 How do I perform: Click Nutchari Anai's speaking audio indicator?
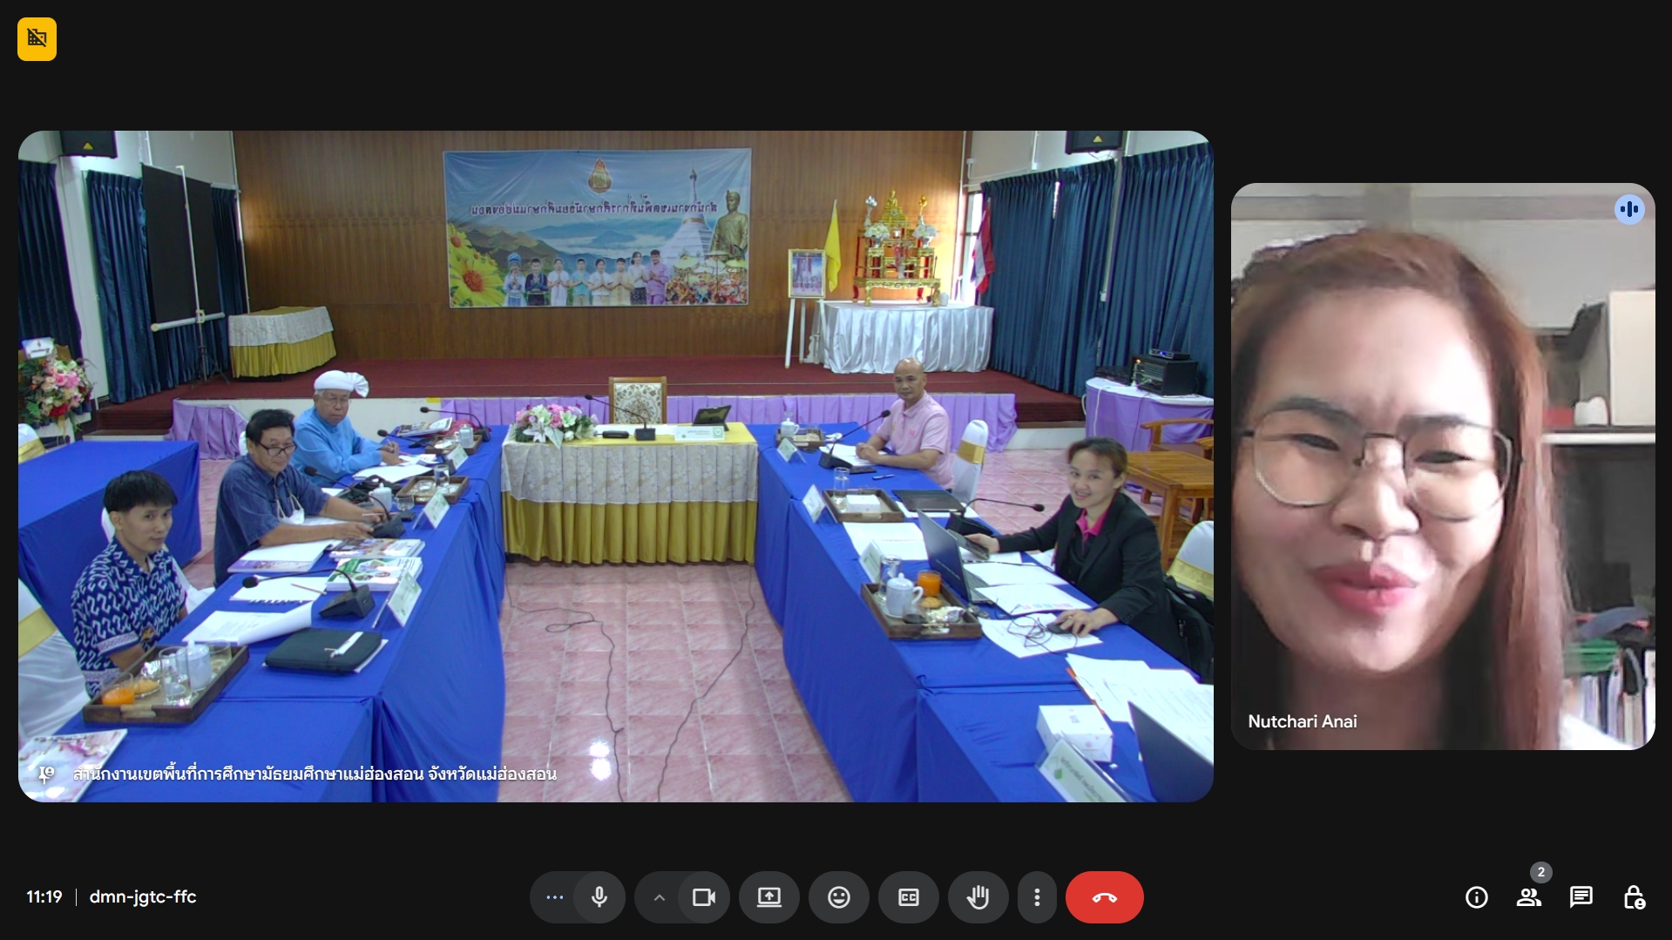pyautogui.click(x=1628, y=209)
